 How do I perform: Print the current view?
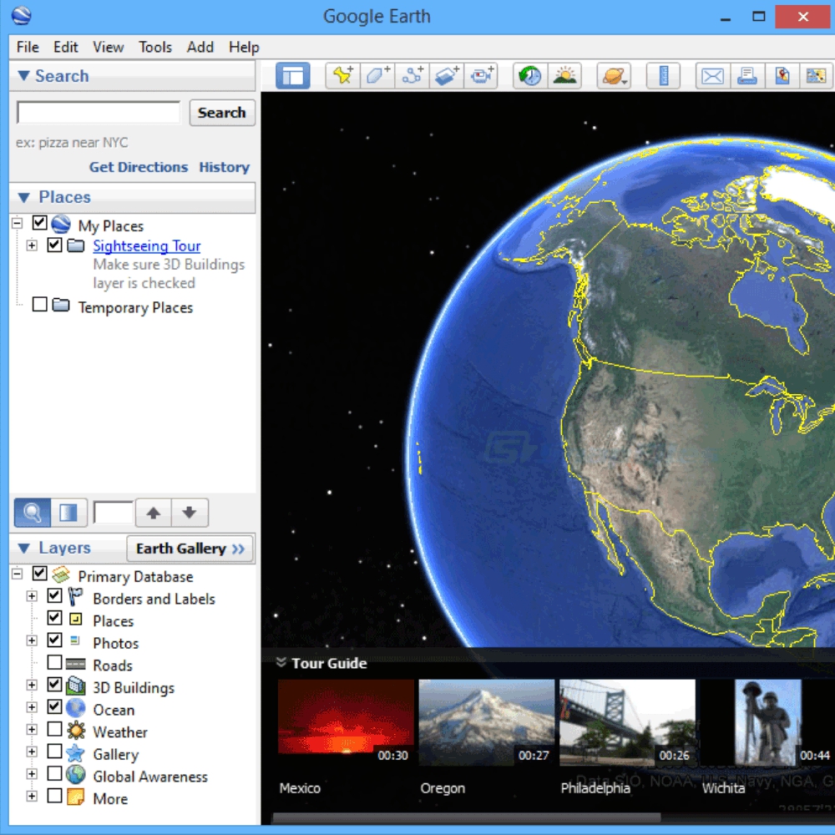747,76
